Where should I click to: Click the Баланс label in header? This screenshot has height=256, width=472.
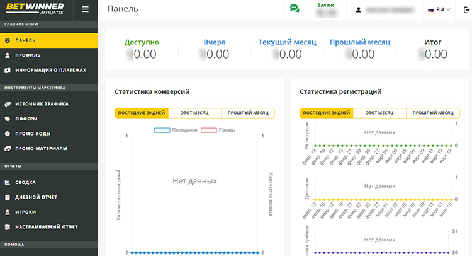(326, 5)
